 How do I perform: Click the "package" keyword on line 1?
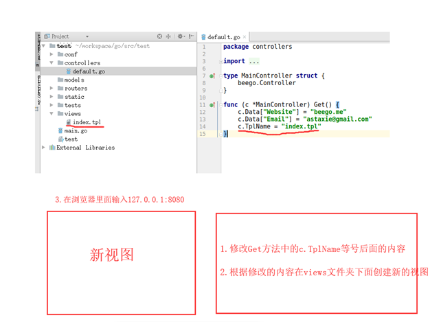click(236, 47)
